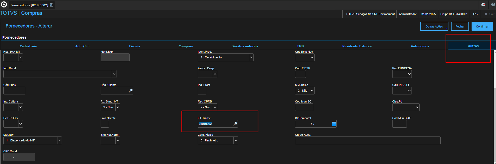The height and width of the screenshot is (164, 496).
Task: Expand the Pes.Tri.Fav. dropdown
Action: pos(21,124)
